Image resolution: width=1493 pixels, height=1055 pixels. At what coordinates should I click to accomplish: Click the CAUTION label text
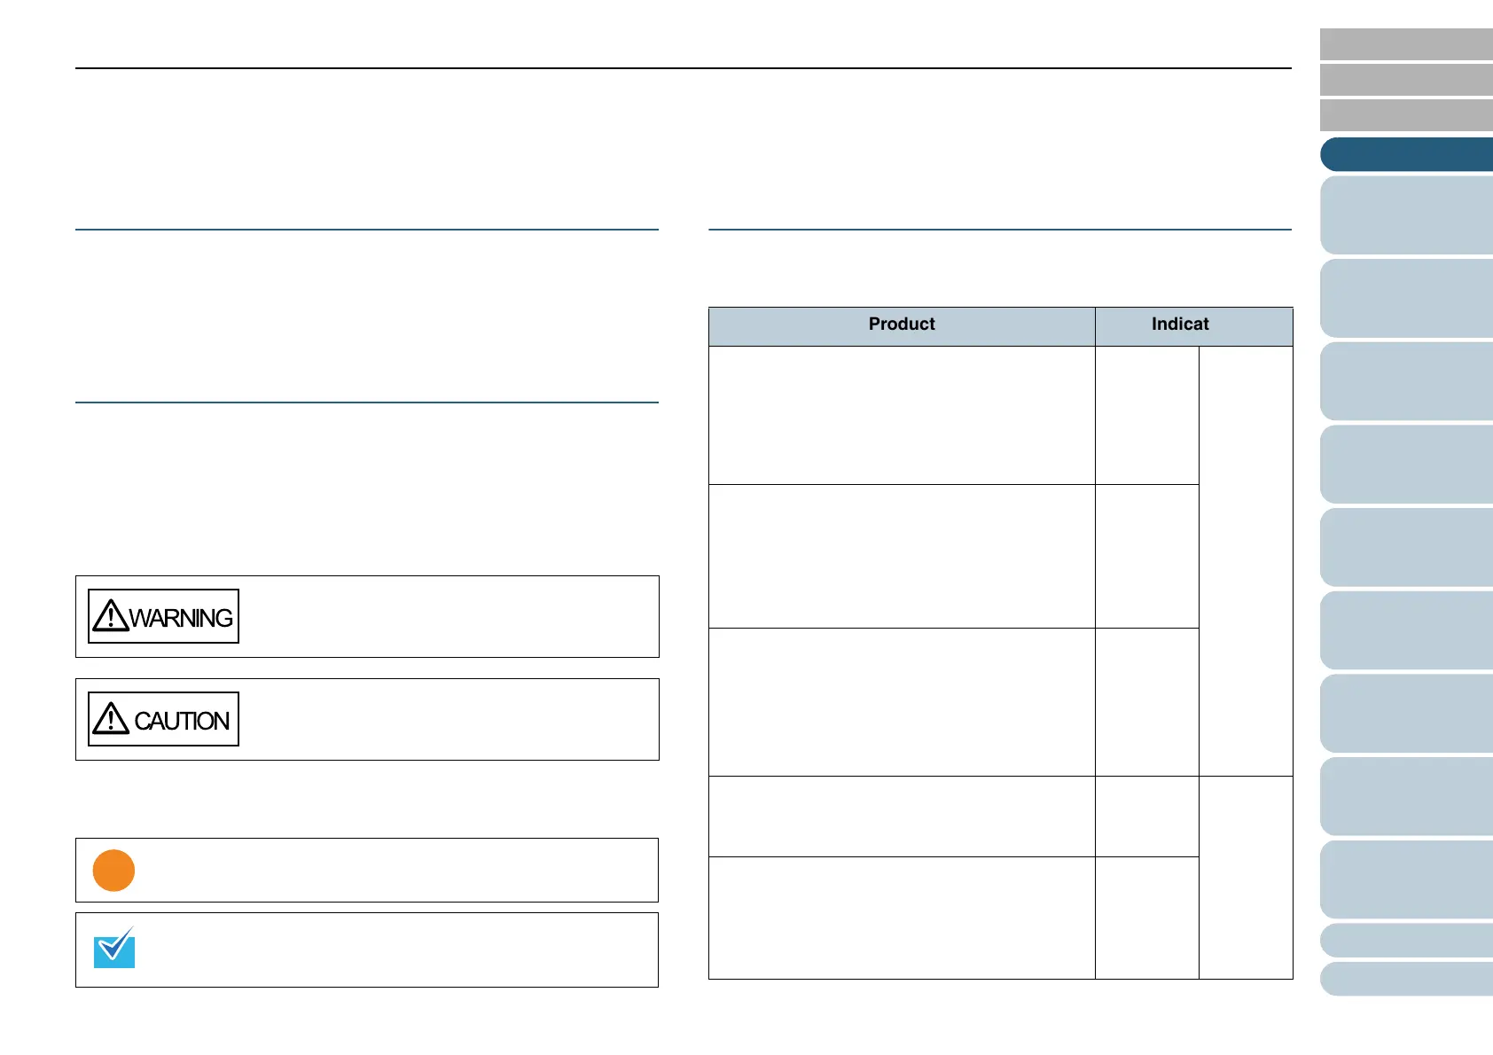click(x=182, y=721)
